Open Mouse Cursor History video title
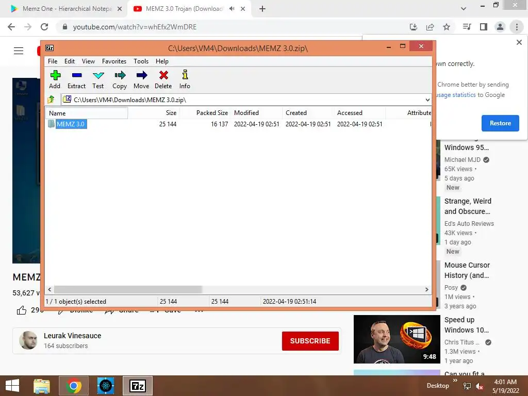Image resolution: width=528 pixels, height=396 pixels. [467, 270]
